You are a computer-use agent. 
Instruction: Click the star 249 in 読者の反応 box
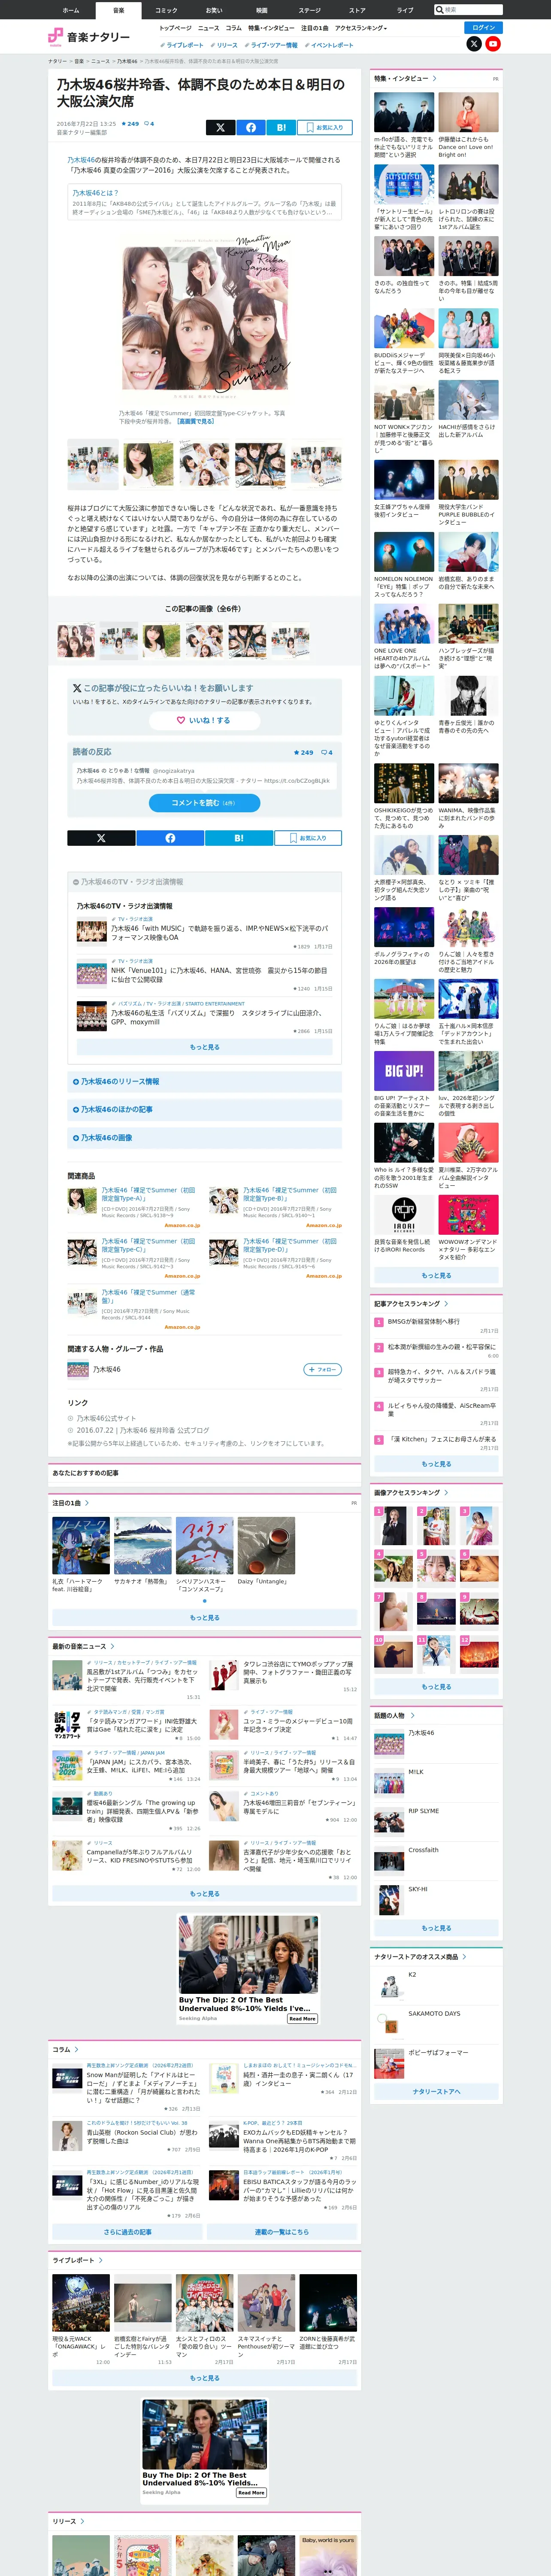pos(303,752)
